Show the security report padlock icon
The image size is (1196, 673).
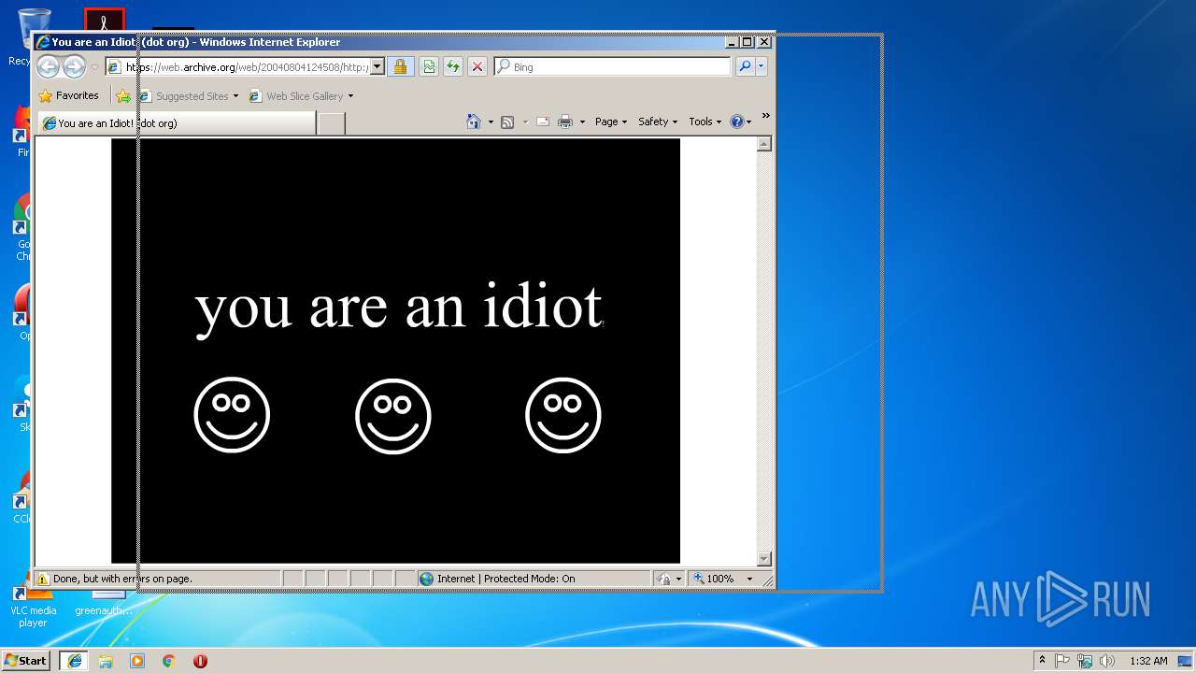[400, 66]
